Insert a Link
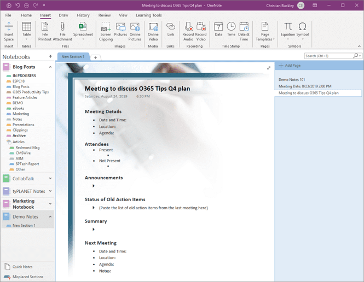The width and height of the screenshot is (364, 282). coord(171,29)
